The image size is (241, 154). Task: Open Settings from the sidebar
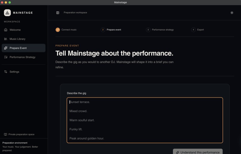pos(24,72)
